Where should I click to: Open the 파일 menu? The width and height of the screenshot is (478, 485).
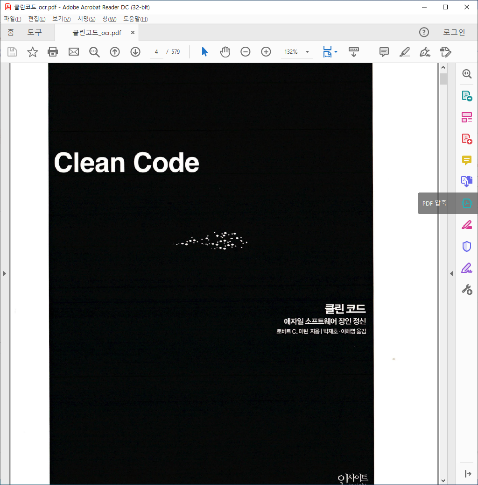coord(12,19)
